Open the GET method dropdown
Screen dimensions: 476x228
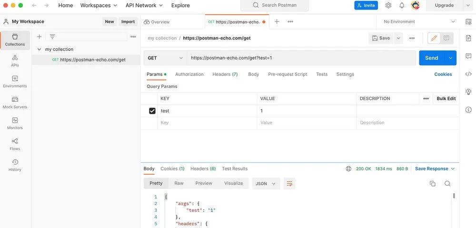click(165, 58)
